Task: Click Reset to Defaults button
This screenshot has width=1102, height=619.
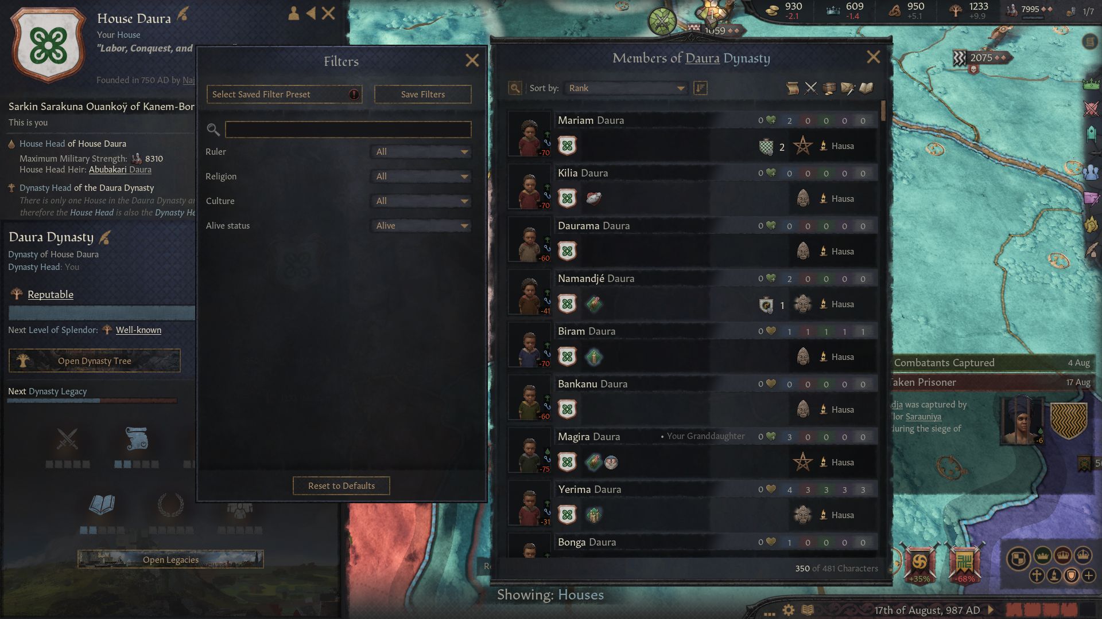Action: click(x=342, y=486)
